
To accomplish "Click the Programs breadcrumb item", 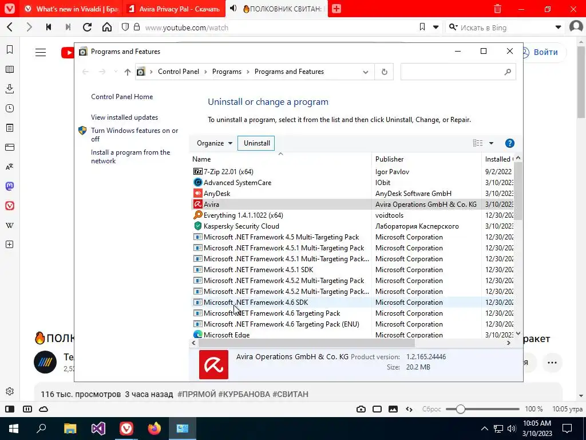I will (x=227, y=72).
